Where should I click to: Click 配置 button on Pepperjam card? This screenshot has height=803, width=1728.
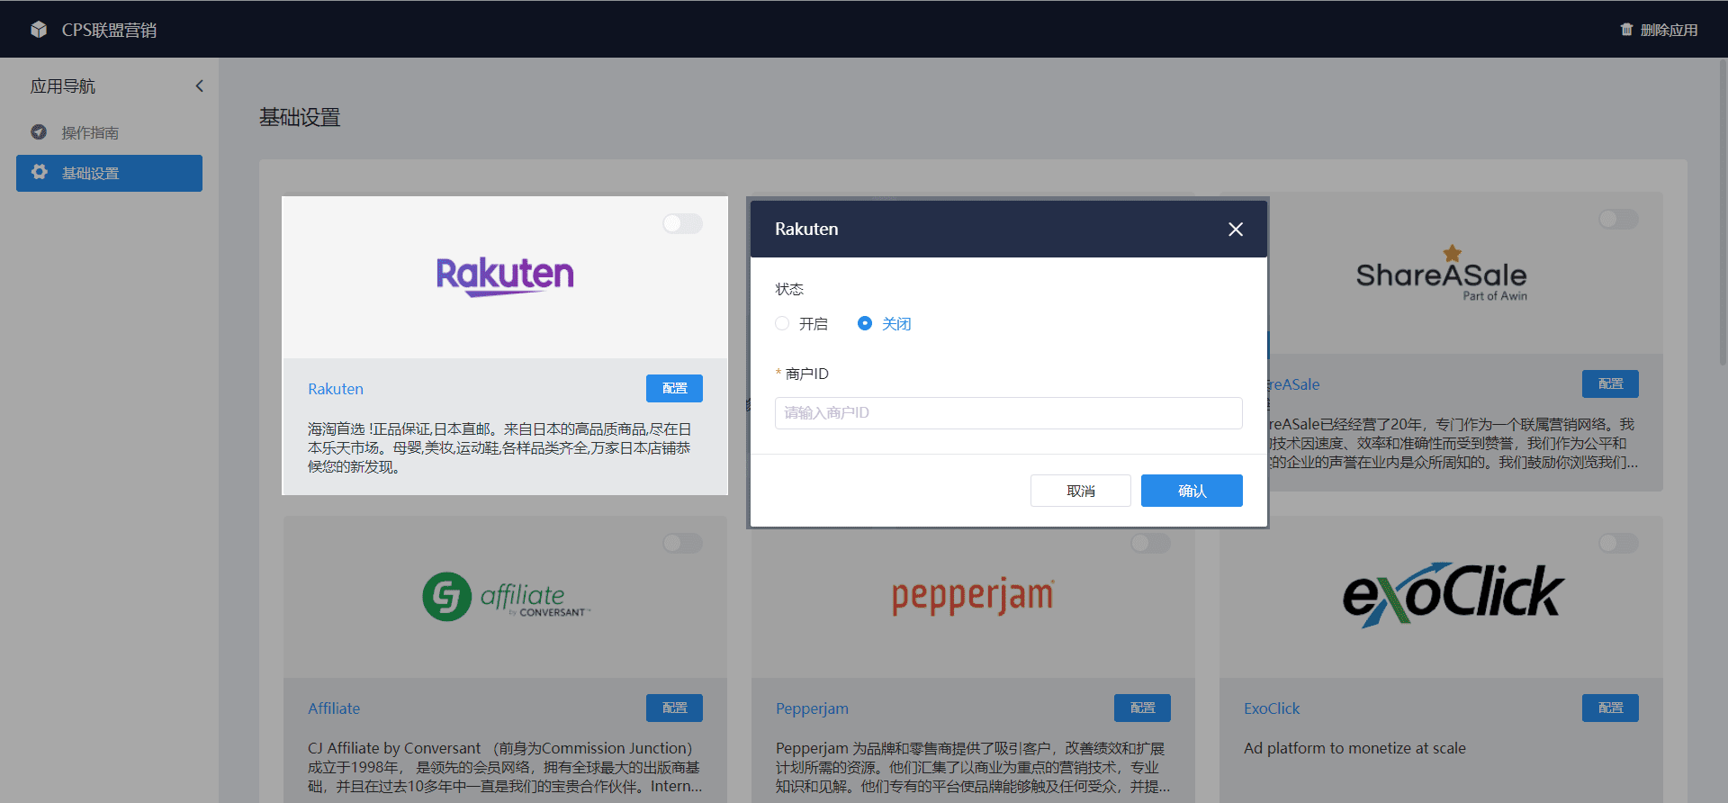[x=1142, y=708]
